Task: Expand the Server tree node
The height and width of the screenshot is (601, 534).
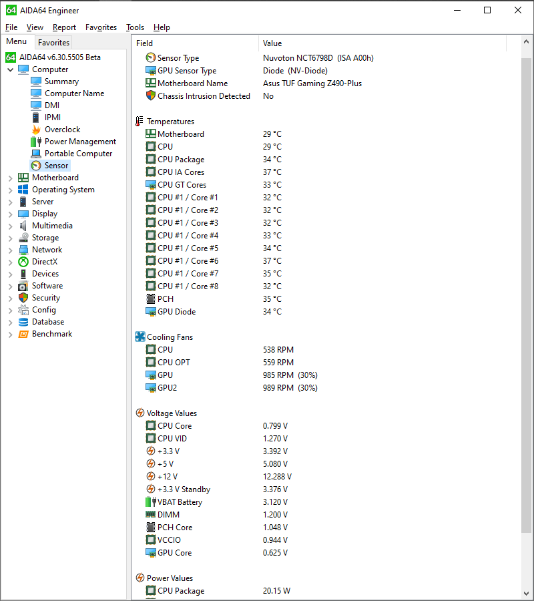Action: pos(10,202)
